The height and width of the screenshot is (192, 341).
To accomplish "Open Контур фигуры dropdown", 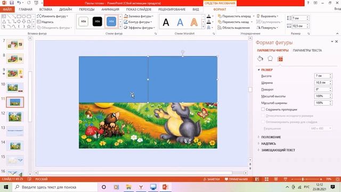I will click(138, 22).
